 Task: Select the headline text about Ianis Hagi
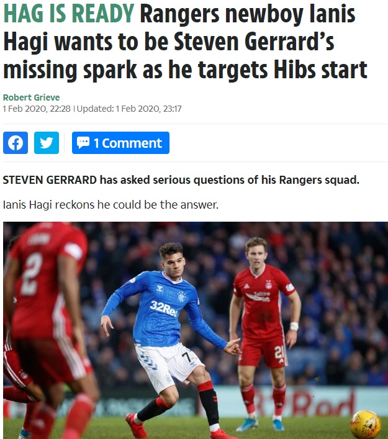185,42
